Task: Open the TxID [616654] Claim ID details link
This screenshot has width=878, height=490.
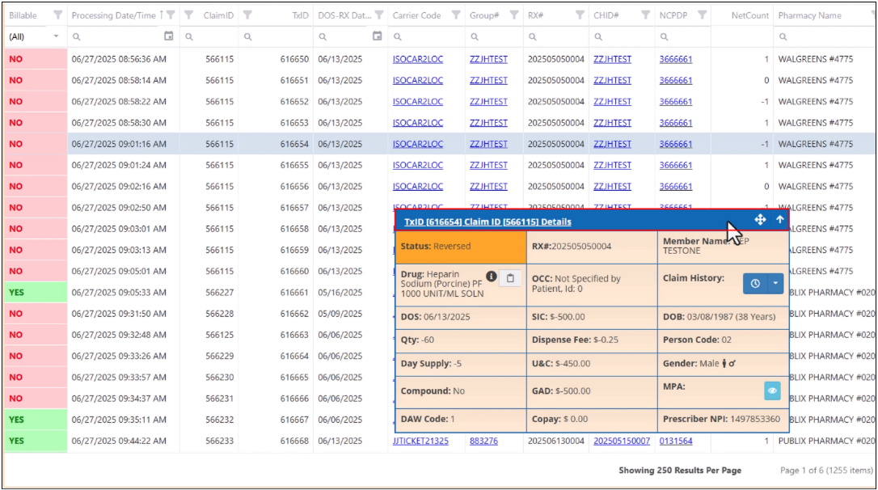Action: [x=488, y=222]
